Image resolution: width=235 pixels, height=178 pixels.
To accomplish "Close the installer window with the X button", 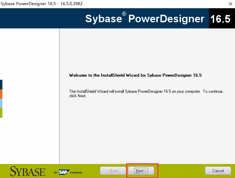I will [x=231, y=4].
